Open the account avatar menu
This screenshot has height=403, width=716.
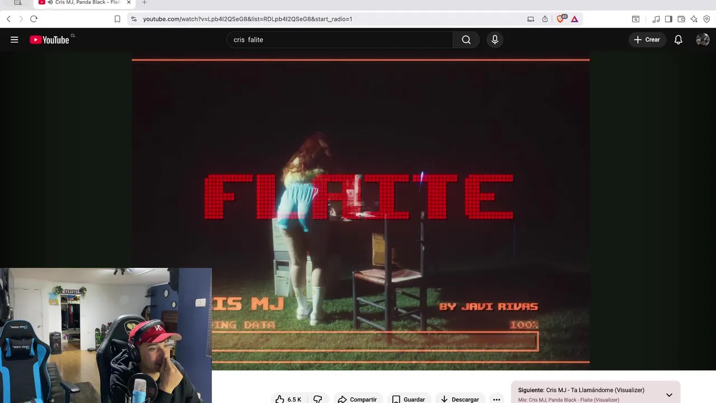point(703,40)
